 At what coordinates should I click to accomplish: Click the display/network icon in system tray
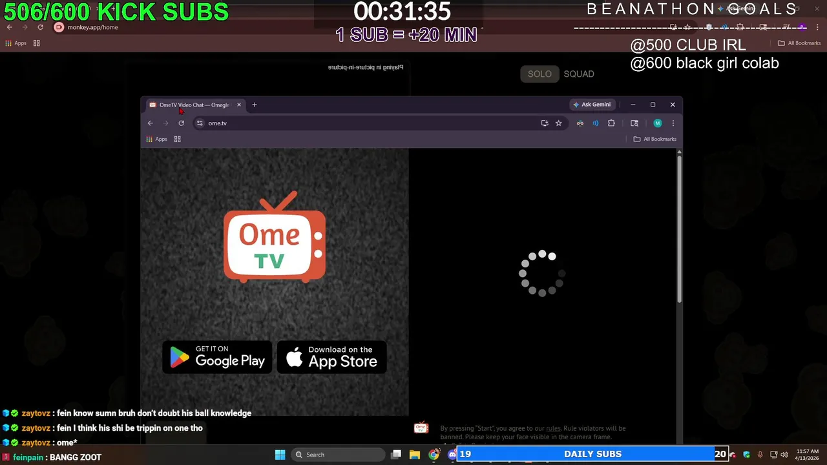click(774, 455)
